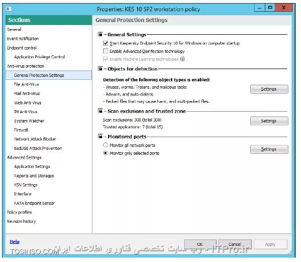Open Settings for Monitored ports
This screenshot has width=301, height=262.
(x=269, y=149)
